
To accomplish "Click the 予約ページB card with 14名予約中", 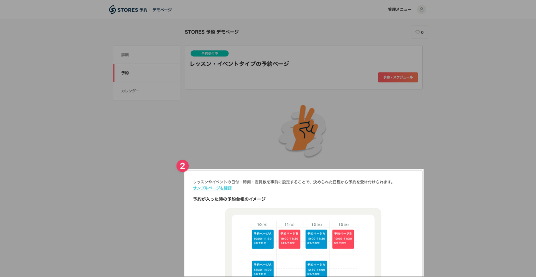I will (x=289, y=239).
